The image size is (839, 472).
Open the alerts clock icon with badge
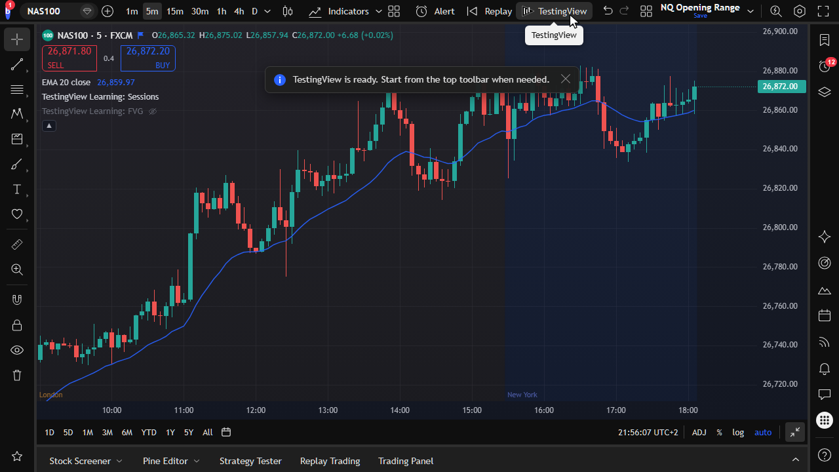(x=825, y=66)
